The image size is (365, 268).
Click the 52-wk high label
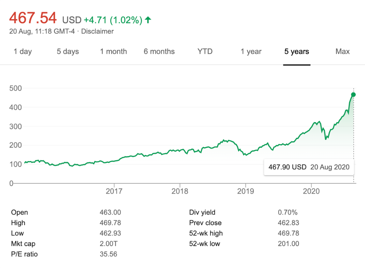point(206,233)
